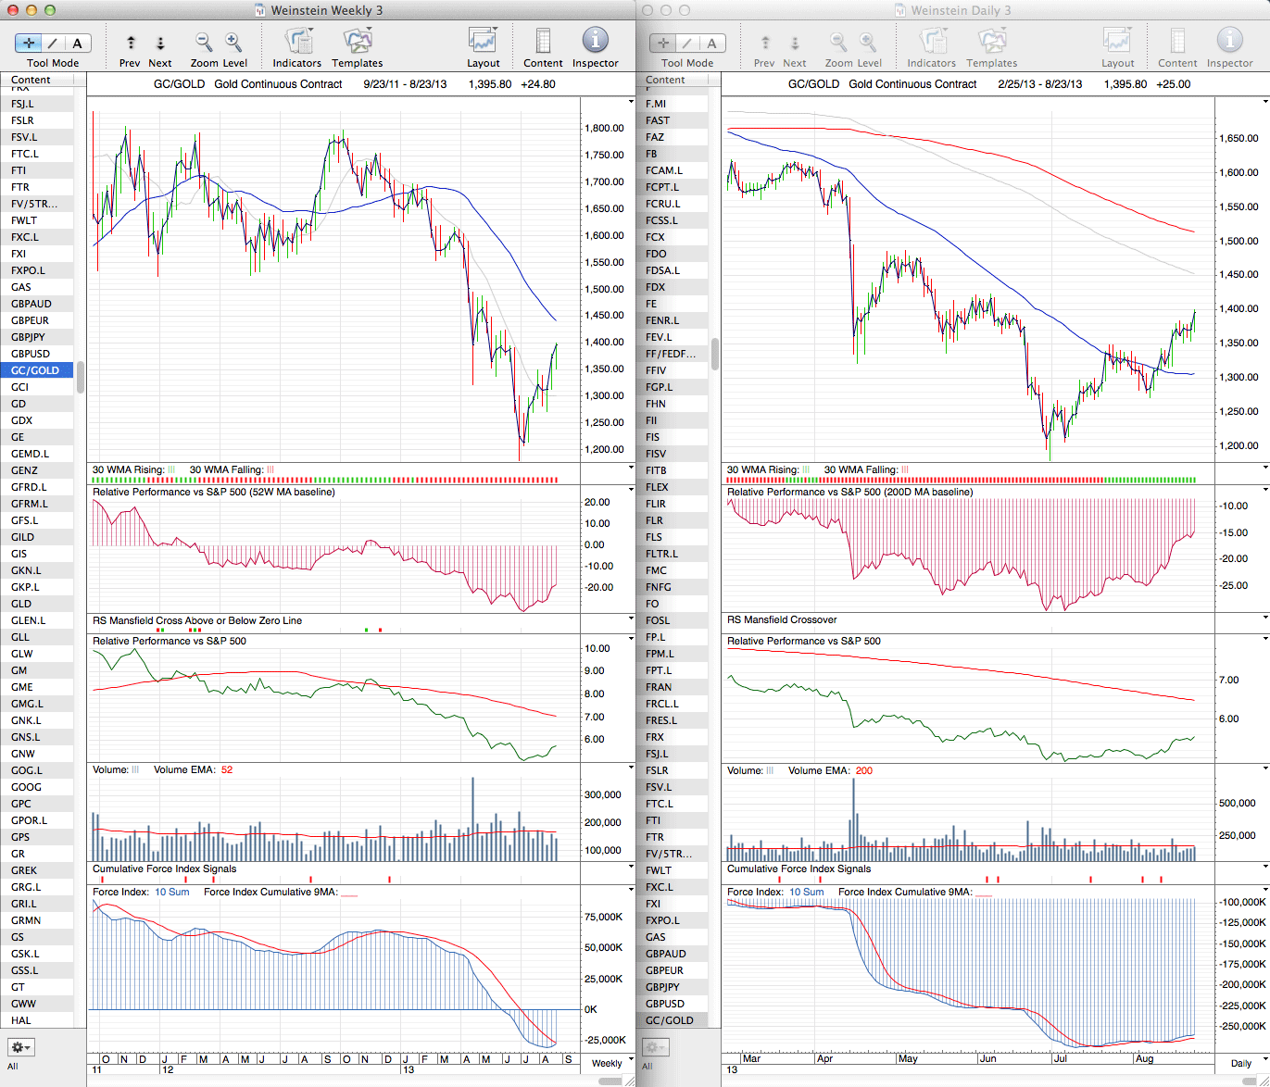The width and height of the screenshot is (1270, 1087).
Task: Select GOOG in the Weekly symbol list
Action: coord(26,787)
